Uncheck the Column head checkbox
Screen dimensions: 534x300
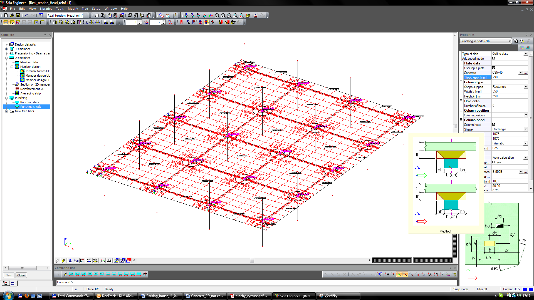pyautogui.click(x=494, y=124)
